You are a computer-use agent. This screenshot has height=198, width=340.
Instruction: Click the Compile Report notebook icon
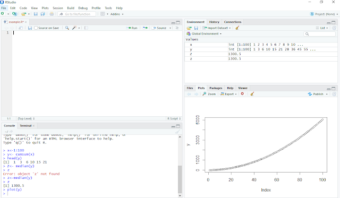(x=86, y=28)
